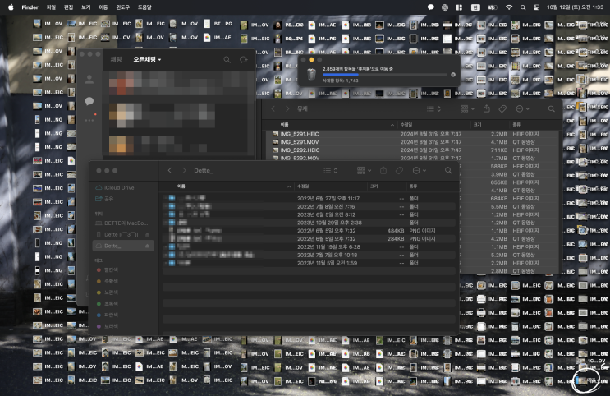Click the search icon in chat window

(x=227, y=60)
